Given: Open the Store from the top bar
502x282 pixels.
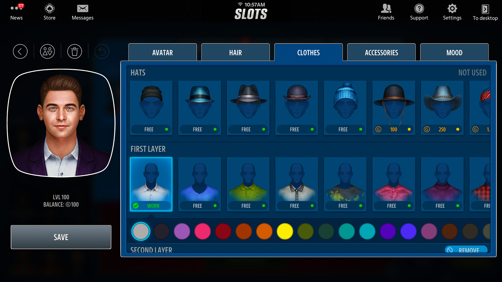Looking at the screenshot, I should 49,11.
